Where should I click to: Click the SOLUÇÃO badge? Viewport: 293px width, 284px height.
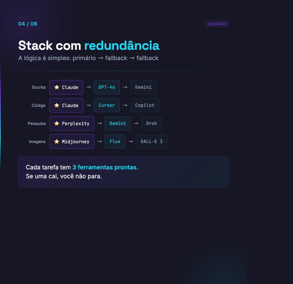click(217, 24)
